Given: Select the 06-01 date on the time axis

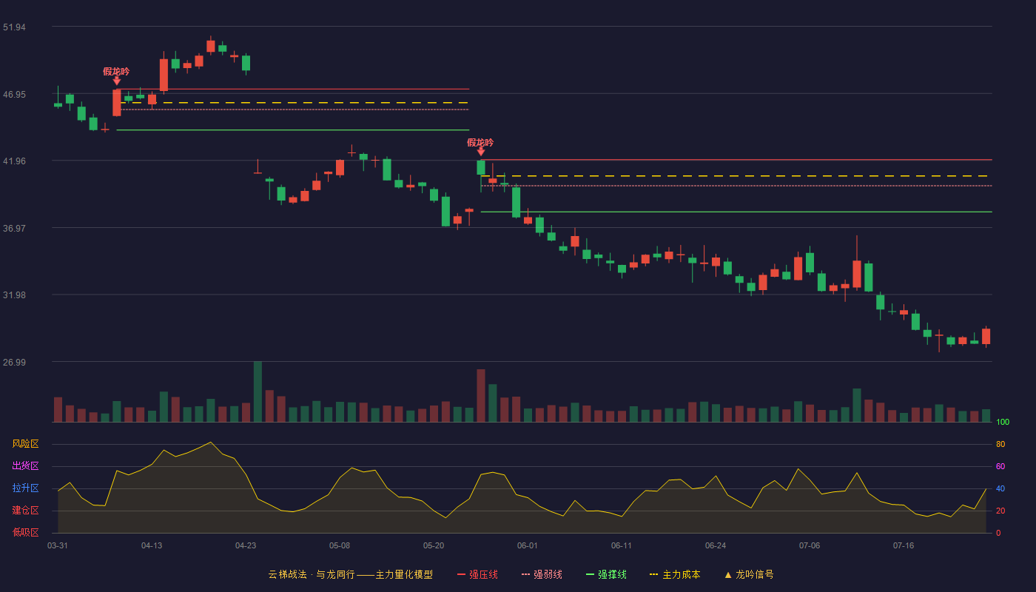Looking at the screenshot, I should click(x=528, y=545).
